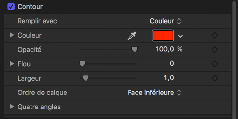Open the Remplir avec Couleur popup
The height and width of the screenshot is (119, 238).
[x=165, y=21]
